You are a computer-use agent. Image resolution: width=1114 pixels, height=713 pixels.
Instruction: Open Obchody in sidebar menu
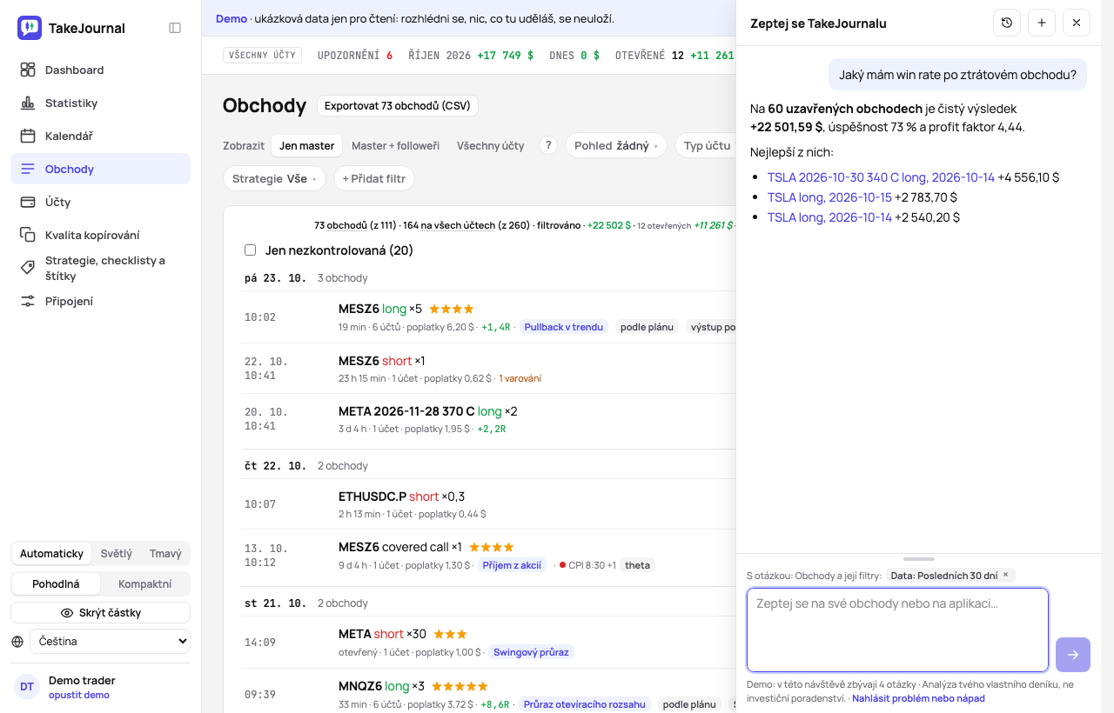point(100,169)
